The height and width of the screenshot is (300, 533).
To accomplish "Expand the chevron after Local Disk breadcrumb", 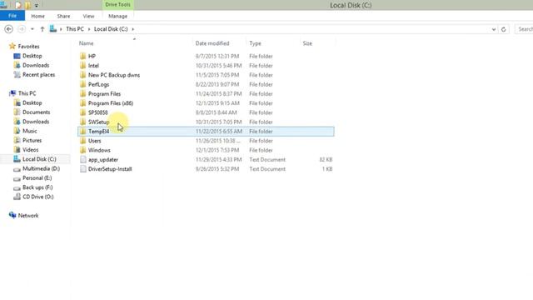I will [x=133, y=29].
